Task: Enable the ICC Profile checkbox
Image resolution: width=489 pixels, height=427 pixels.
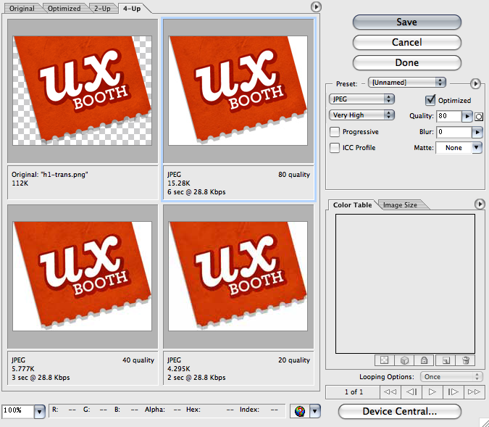Action: coord(335,148)
